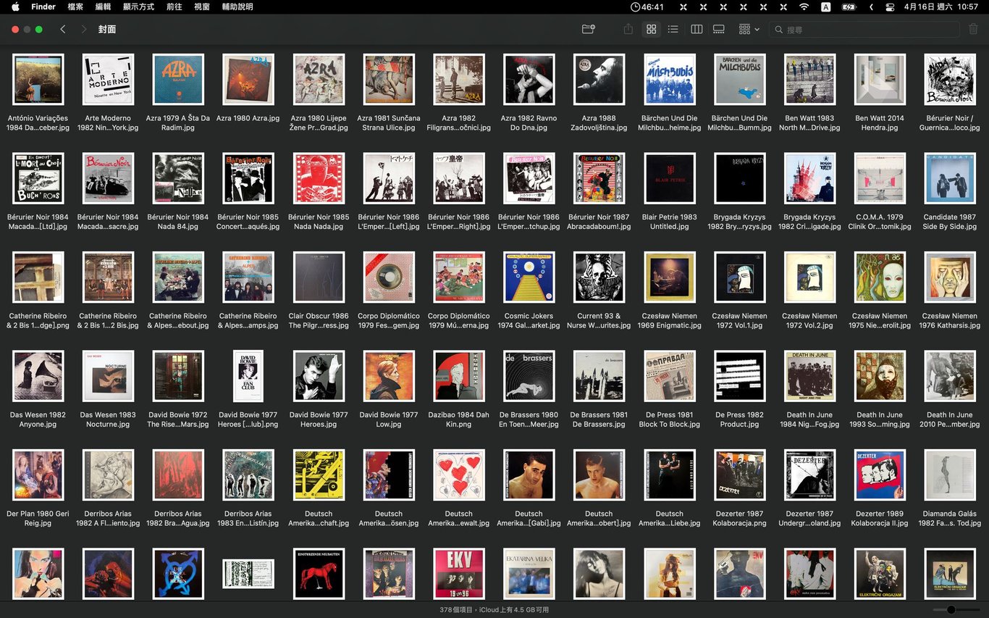Viewport: 989px width, 618px height.
Task: Select the David Bowie 1977 Low cover
Action: tap(389, 376)
